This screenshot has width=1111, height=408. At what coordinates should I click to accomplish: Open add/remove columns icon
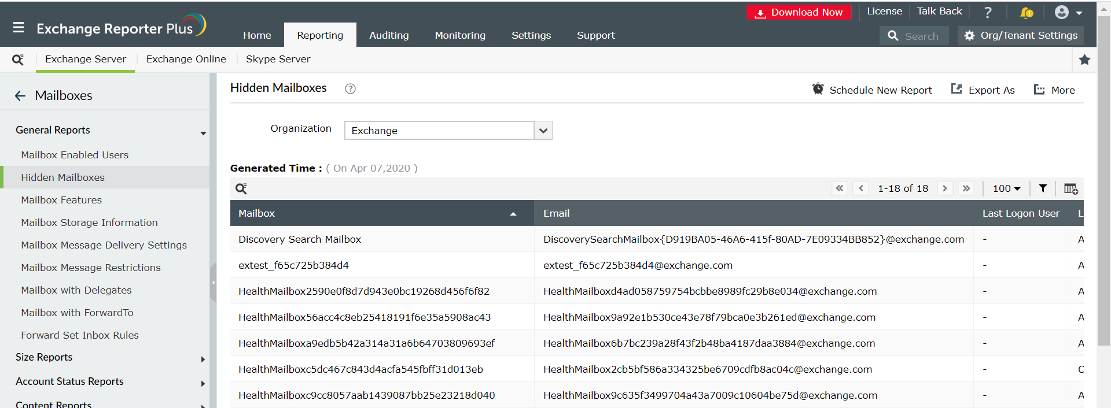point(1070,189)
